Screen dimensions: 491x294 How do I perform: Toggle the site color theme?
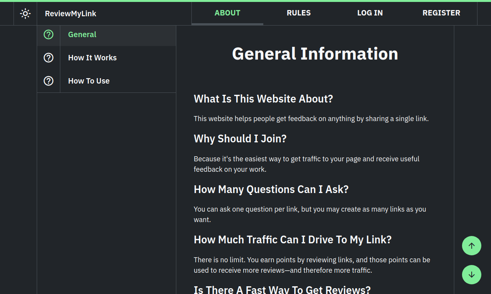click(x=25, y=14)
